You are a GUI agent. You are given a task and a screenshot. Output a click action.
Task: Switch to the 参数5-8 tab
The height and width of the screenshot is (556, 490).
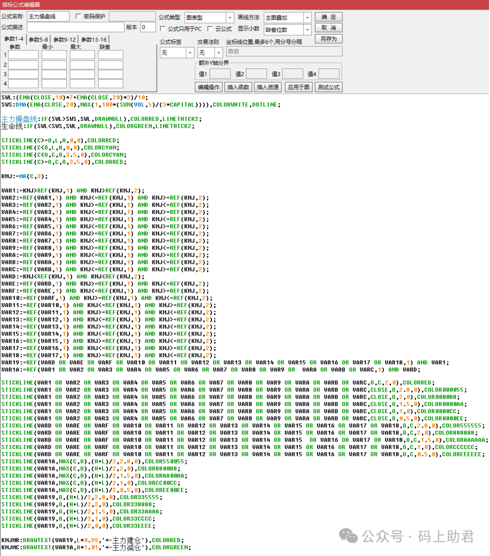pos(39,39)
